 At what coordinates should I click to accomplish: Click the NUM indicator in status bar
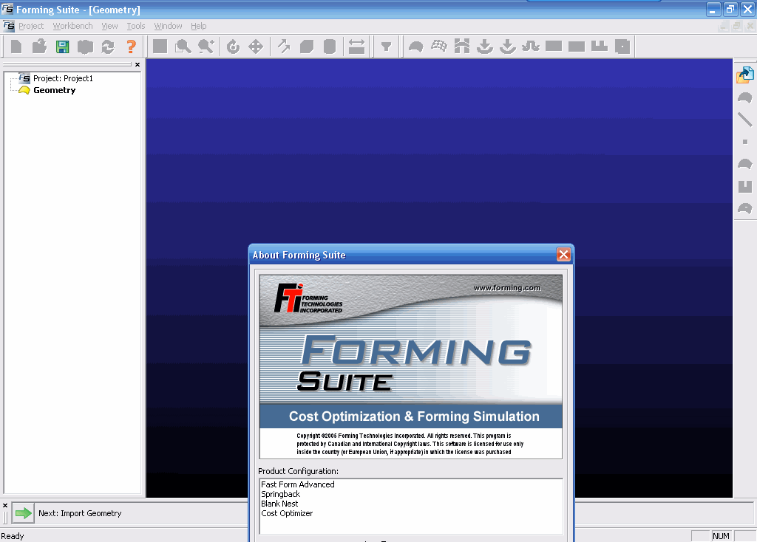point(721,536)
